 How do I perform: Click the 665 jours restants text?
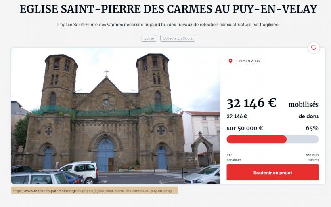pyautogui.click(x=312, y=157)
